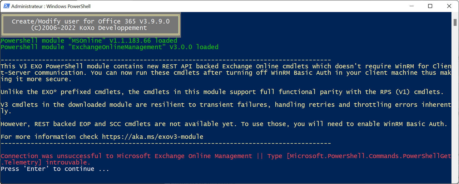Click the 'This V3 EXO PowerShell module' paragraph
Viewport: 459px width, 184px height.
click(226, 73)
